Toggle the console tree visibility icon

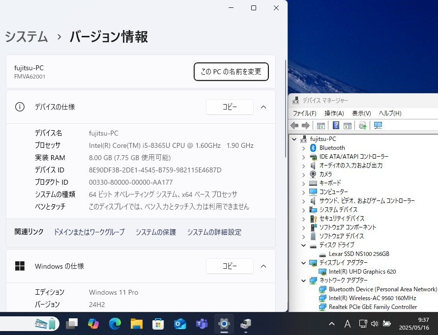pos(321,125)
